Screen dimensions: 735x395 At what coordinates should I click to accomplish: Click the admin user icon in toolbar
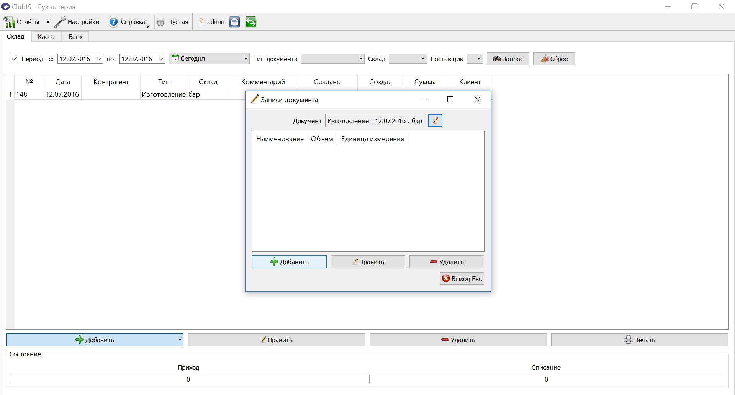pyautogui.click(x=201, y=22)
